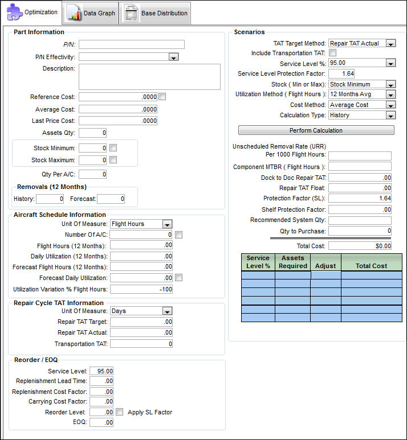Viewport: 407px width, 440px height.
Task: Click the Removals History field
Action: (50, 199)
